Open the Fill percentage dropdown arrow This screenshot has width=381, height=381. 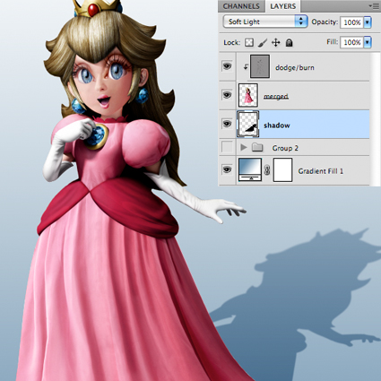tap(368, 42)
